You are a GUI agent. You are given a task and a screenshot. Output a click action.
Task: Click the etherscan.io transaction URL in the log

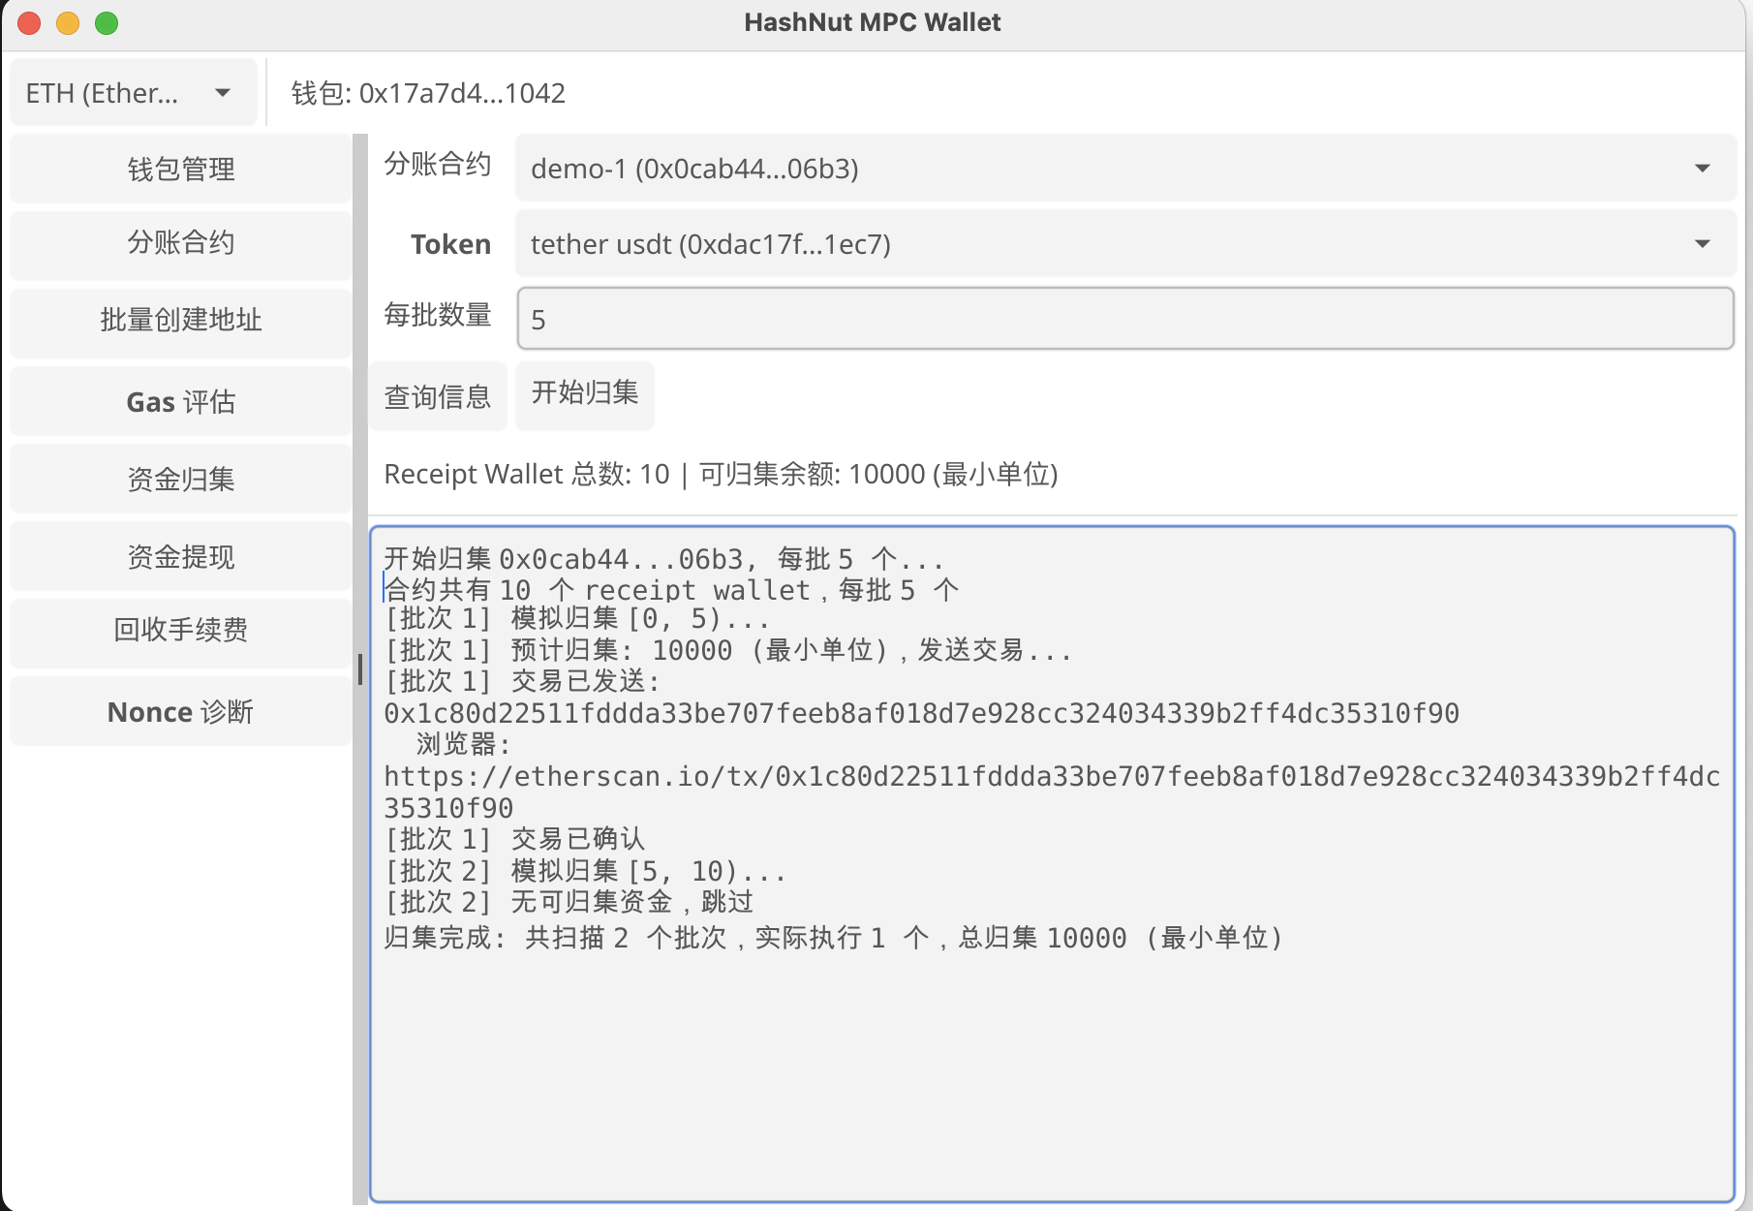coord(1052,792)
